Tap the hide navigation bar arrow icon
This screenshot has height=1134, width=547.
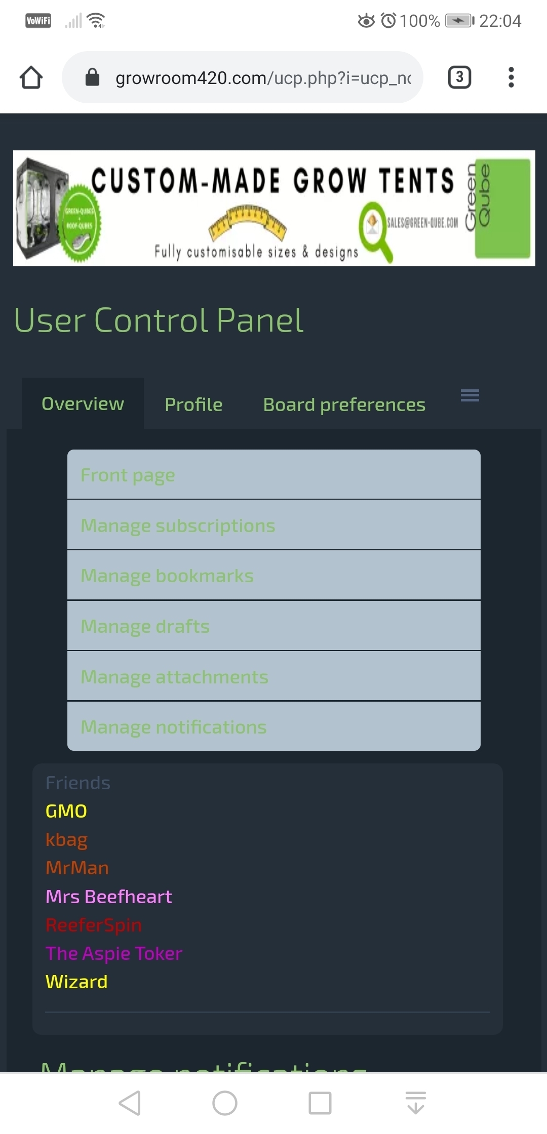tap(415, 1103)
